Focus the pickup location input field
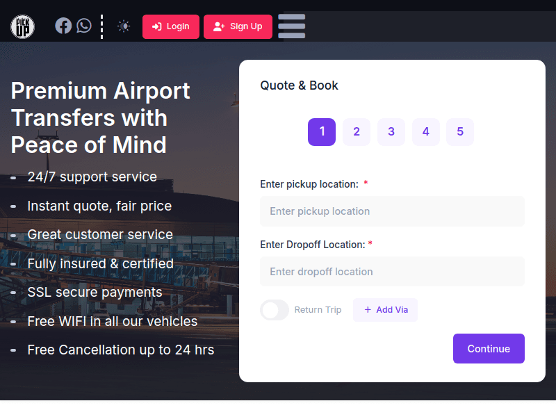Image resolution: width=556 pixels, height=417 pixels. tap(392, 211)
